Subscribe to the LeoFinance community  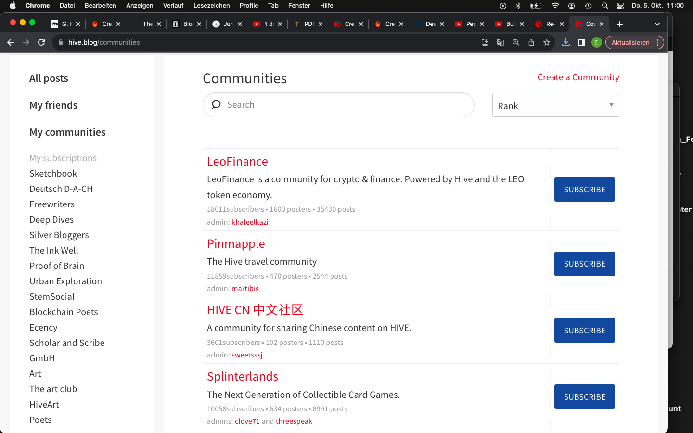pyautogui.click(x=585, y=190)
